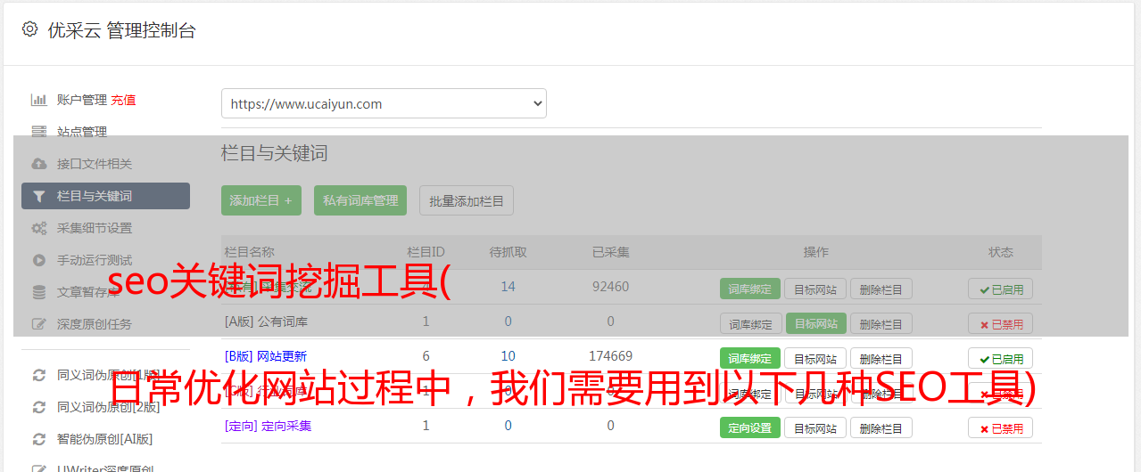
Task: Click the gear icon beside 优采云 管理控制台
Action: (x=29, y=29)
